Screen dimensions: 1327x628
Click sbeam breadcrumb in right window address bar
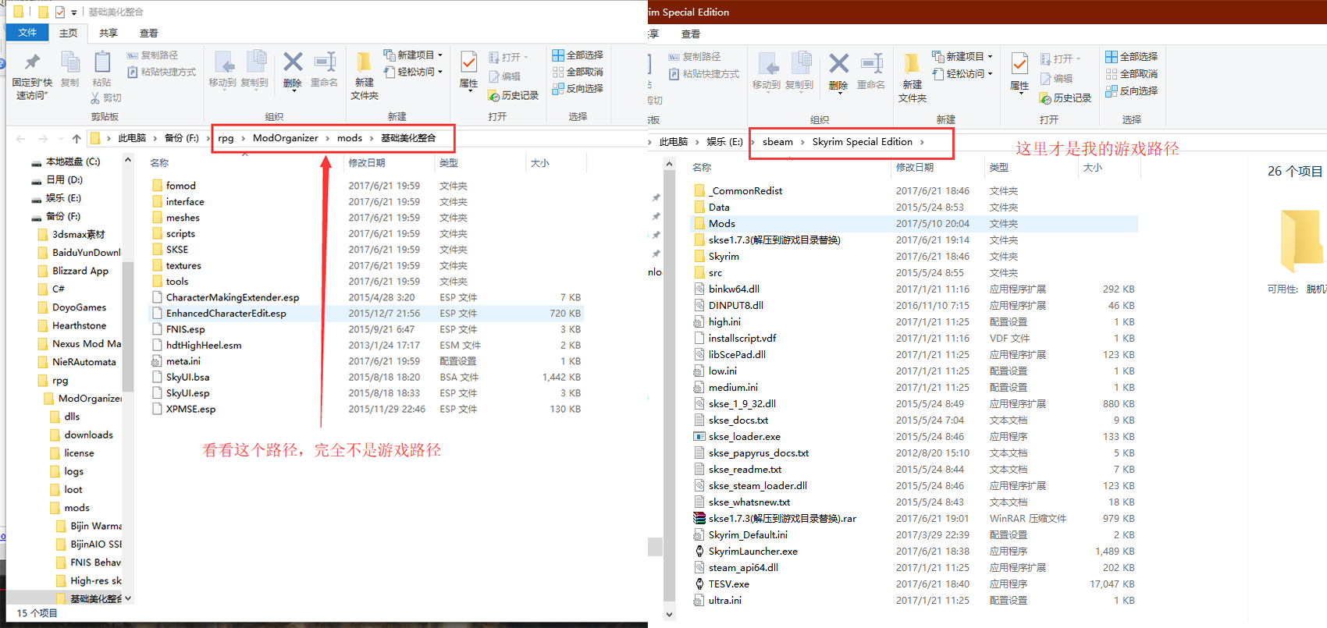[777, 142]
